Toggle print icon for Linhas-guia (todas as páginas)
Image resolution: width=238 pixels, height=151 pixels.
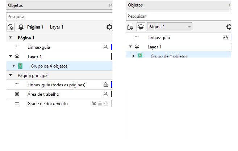(x=105, y=85)
